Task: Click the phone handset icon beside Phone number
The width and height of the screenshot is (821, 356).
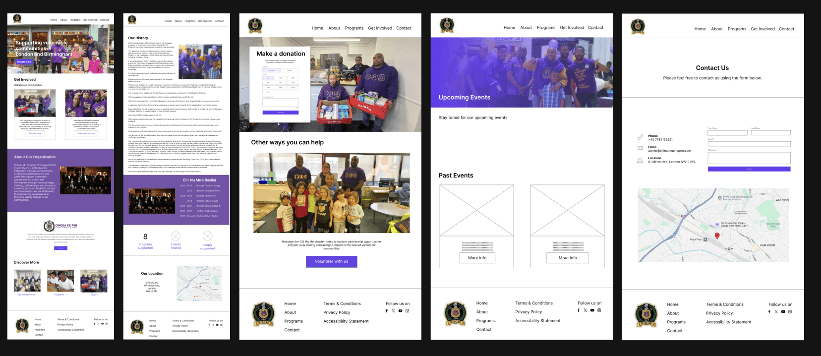Action: [640, 137]
